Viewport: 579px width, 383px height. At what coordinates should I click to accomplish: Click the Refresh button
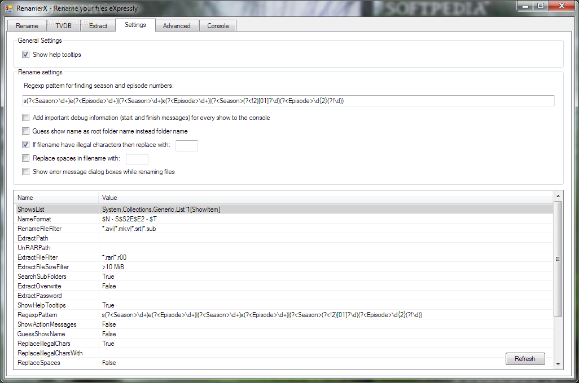(525, 359)
